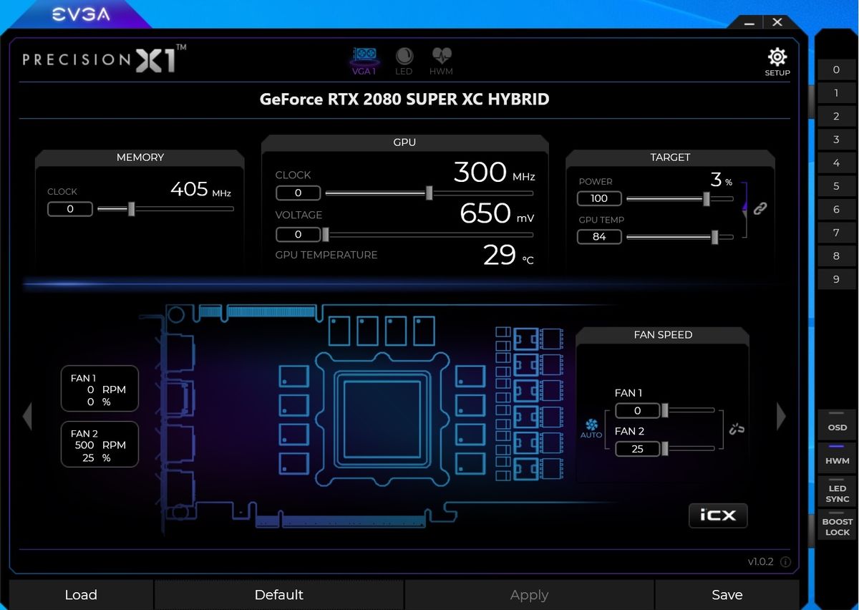Select profile slot 0
Screen dimensions: 859x610
(x=836, y=69)
